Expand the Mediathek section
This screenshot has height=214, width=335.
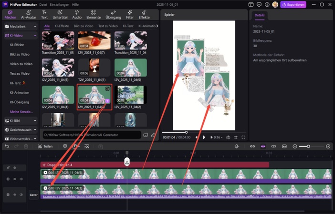tap(19, 27)
